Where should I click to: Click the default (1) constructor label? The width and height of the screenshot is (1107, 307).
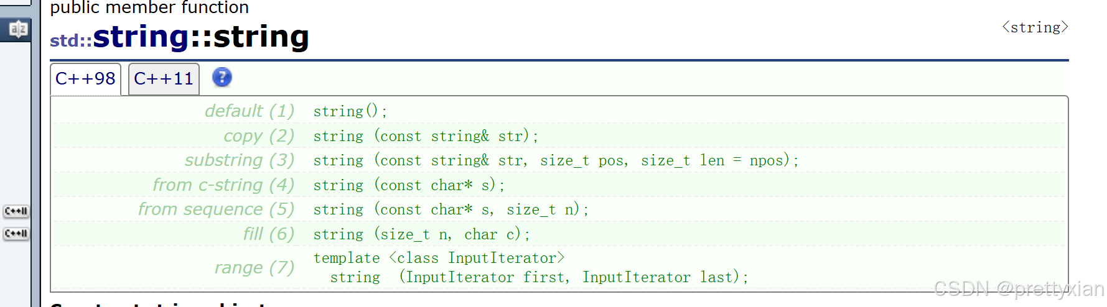tap(249, 111)
